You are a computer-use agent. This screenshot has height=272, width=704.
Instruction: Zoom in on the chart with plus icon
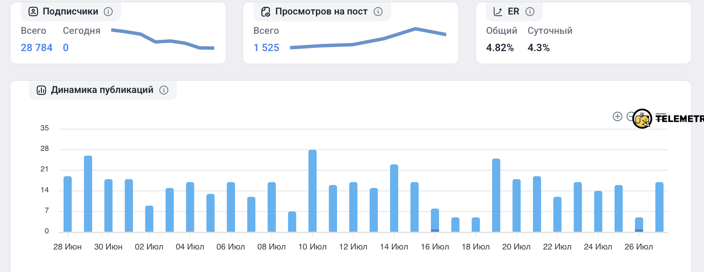(x=617, y=117)
